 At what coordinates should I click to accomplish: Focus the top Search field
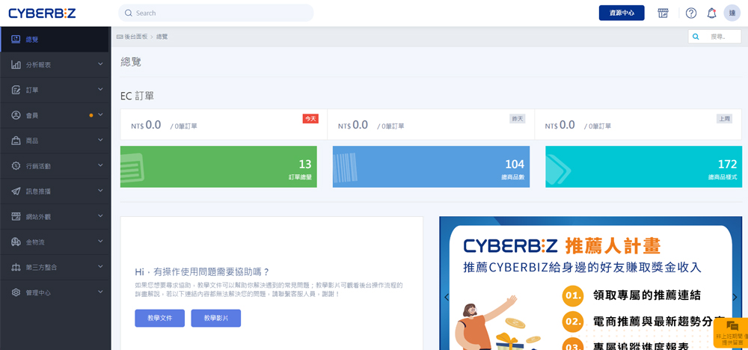pyautogui.click(x=216, y=13)
